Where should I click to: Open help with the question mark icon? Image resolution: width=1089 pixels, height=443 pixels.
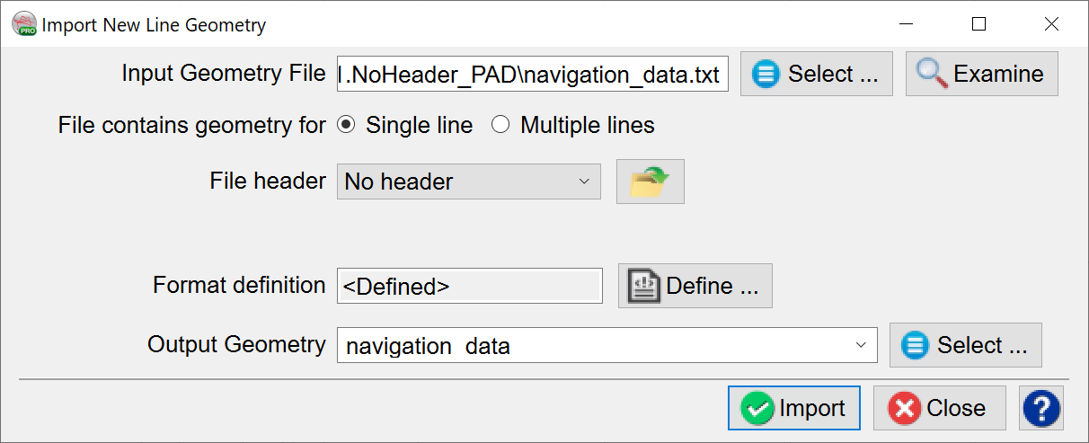click(x=1041, y=409)
